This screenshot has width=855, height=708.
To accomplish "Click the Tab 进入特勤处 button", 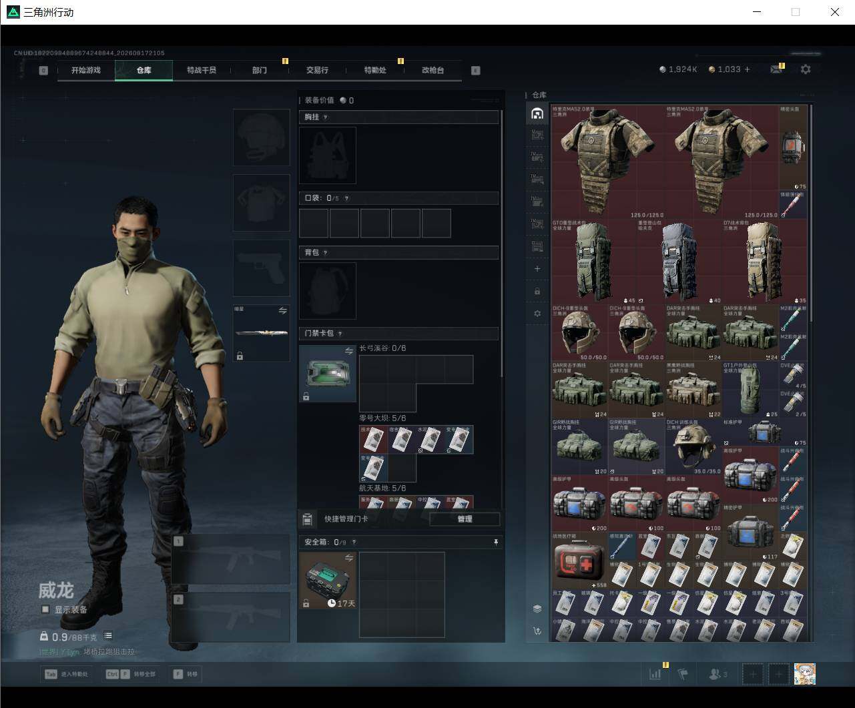I will point(66,674).
